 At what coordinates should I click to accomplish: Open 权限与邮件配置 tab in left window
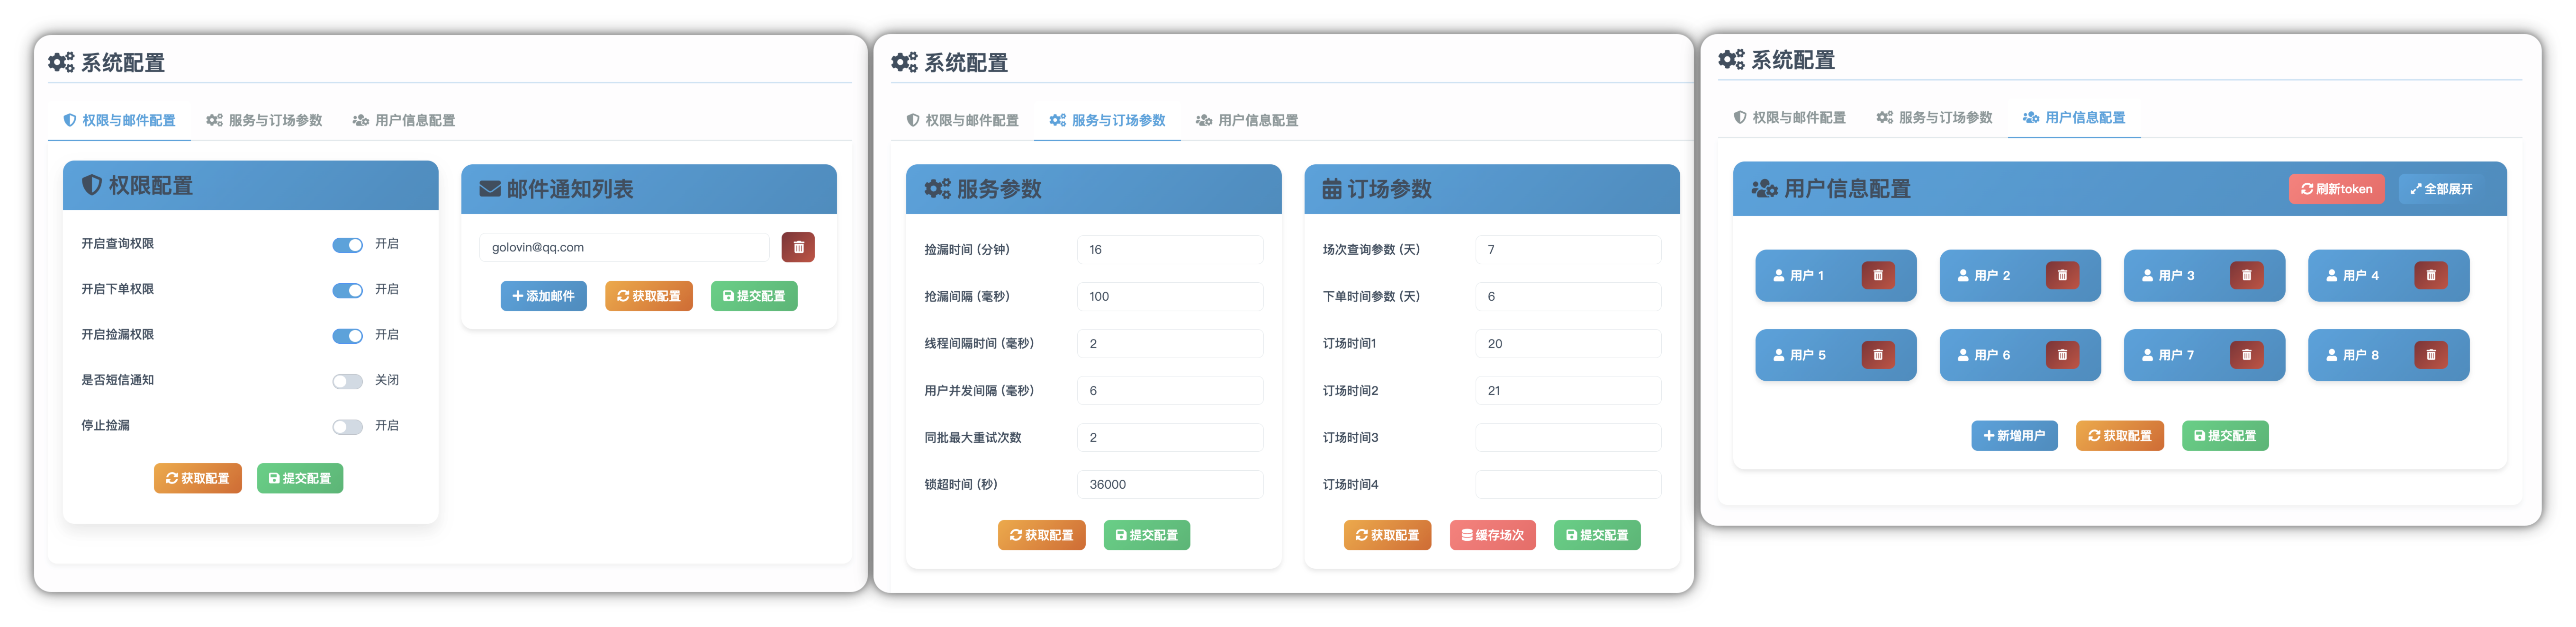tap(119, 120)
